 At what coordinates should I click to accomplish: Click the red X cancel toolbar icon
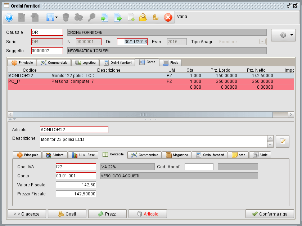coord(168,17)
